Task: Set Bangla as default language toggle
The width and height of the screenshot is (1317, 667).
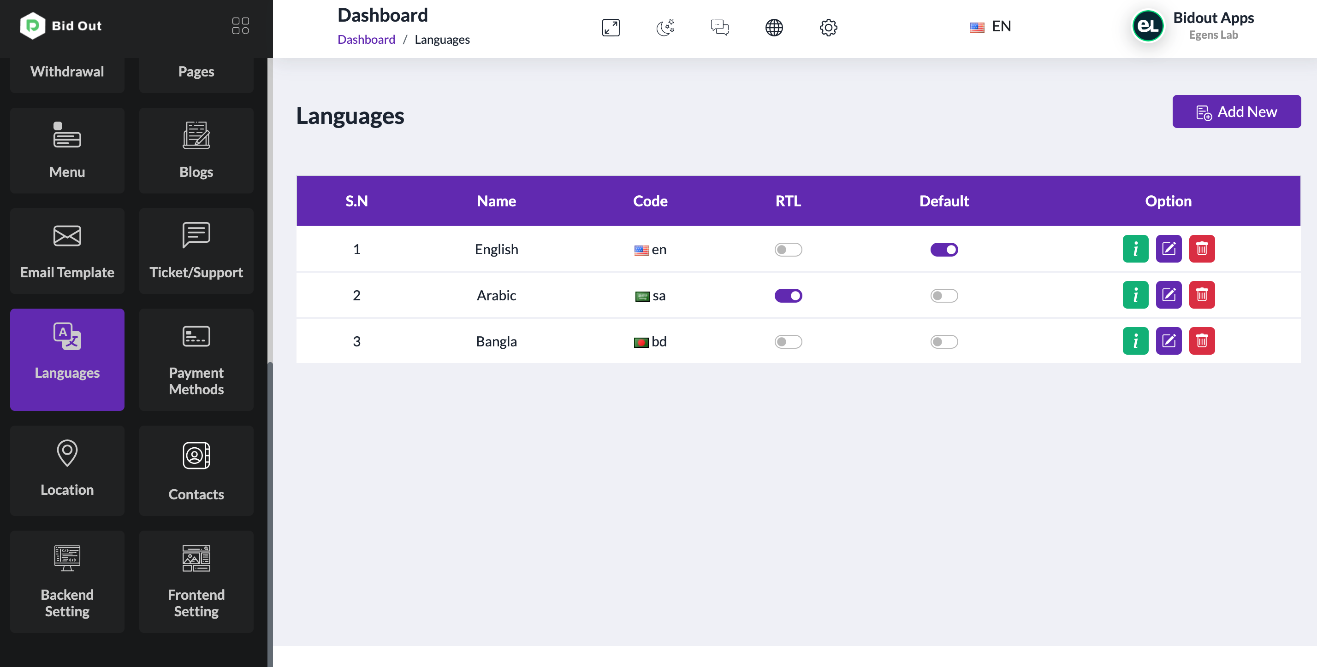Action: click(944, 341)
